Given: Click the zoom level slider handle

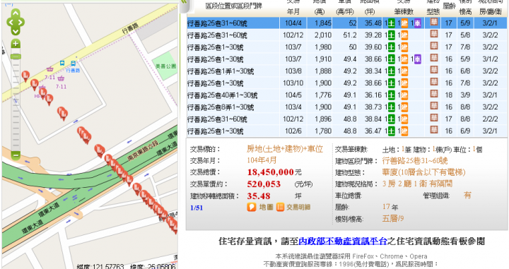Looking at the screenshot, I should tap(16, 56).
